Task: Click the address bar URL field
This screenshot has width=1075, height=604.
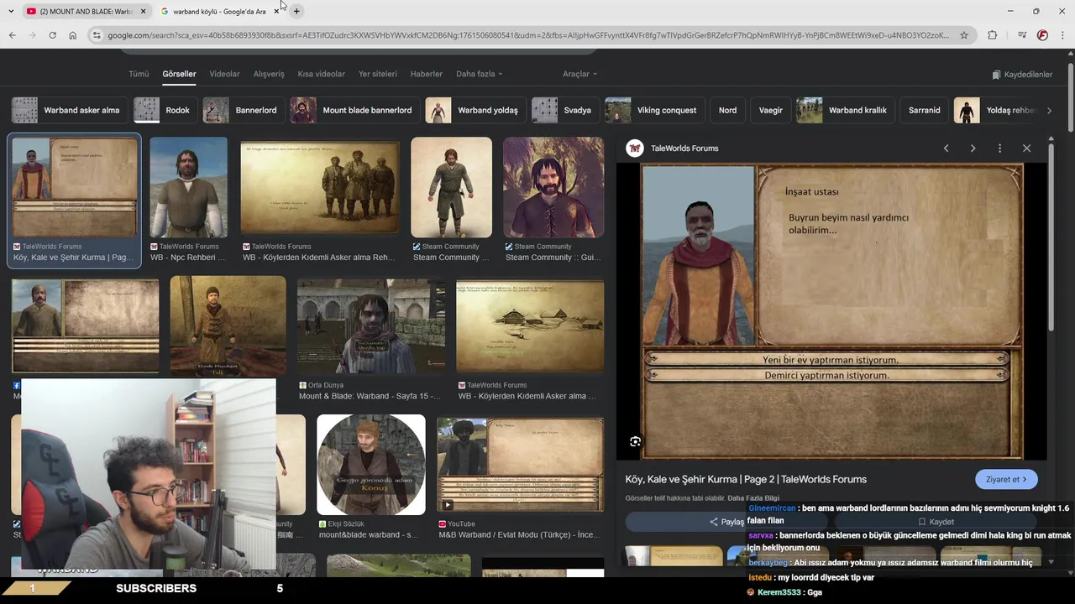Action: 529,35
